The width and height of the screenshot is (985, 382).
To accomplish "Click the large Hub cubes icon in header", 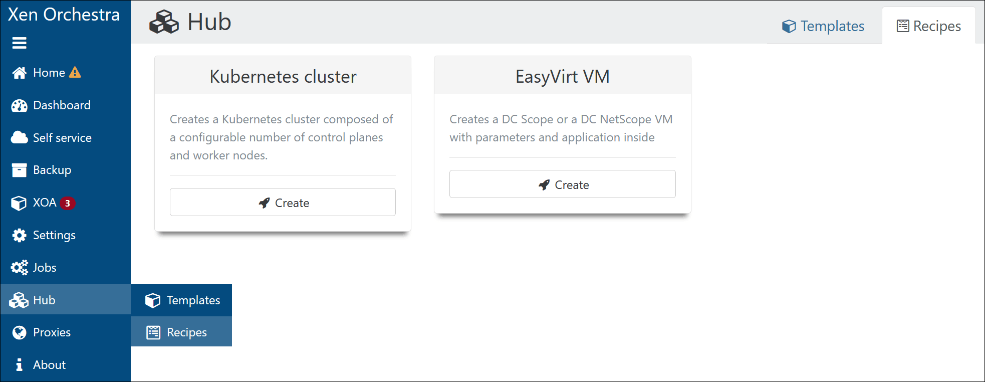I will [164, 22].
